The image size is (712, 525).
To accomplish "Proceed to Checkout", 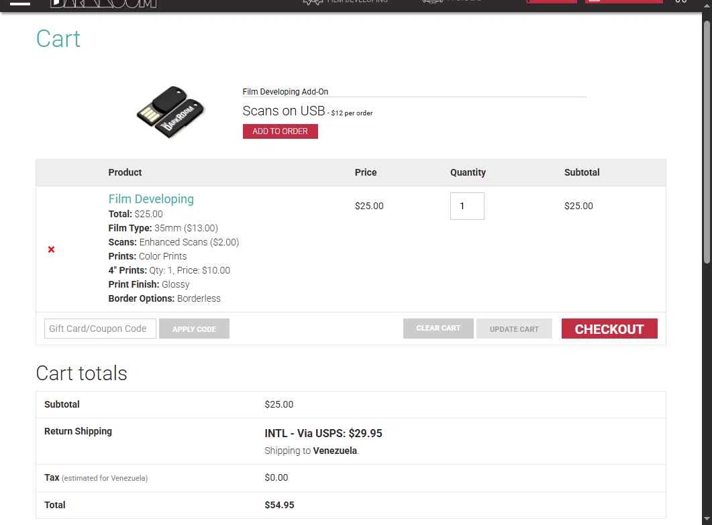I will coord(609,329).
